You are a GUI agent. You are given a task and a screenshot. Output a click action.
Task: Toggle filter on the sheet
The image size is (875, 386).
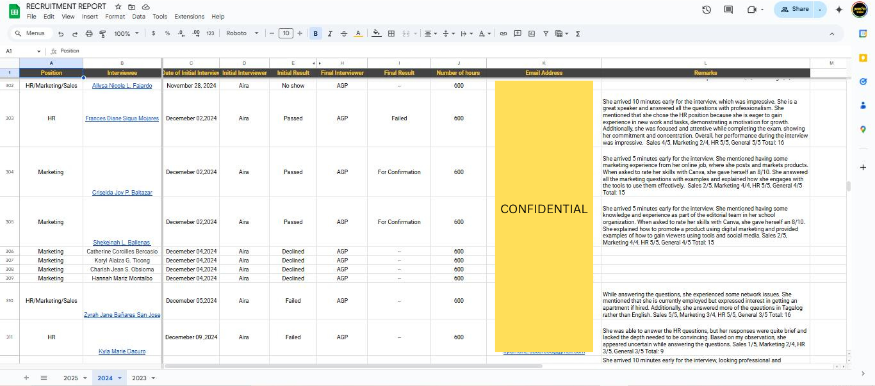point(546,33)
